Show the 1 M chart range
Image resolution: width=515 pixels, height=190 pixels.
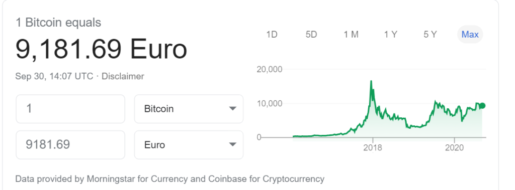pyautogui.click(x=351, y=35)
